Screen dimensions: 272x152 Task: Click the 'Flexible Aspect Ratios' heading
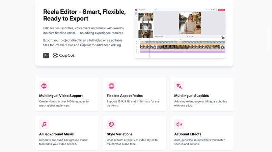[125, 96]
